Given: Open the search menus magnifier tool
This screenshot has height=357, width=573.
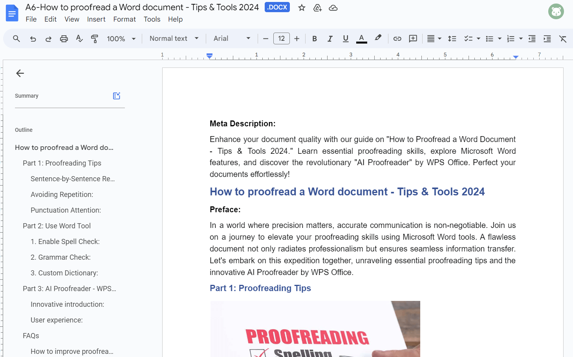Looking at the screenshot, I should pyautogui.click(x=16, y=38).
